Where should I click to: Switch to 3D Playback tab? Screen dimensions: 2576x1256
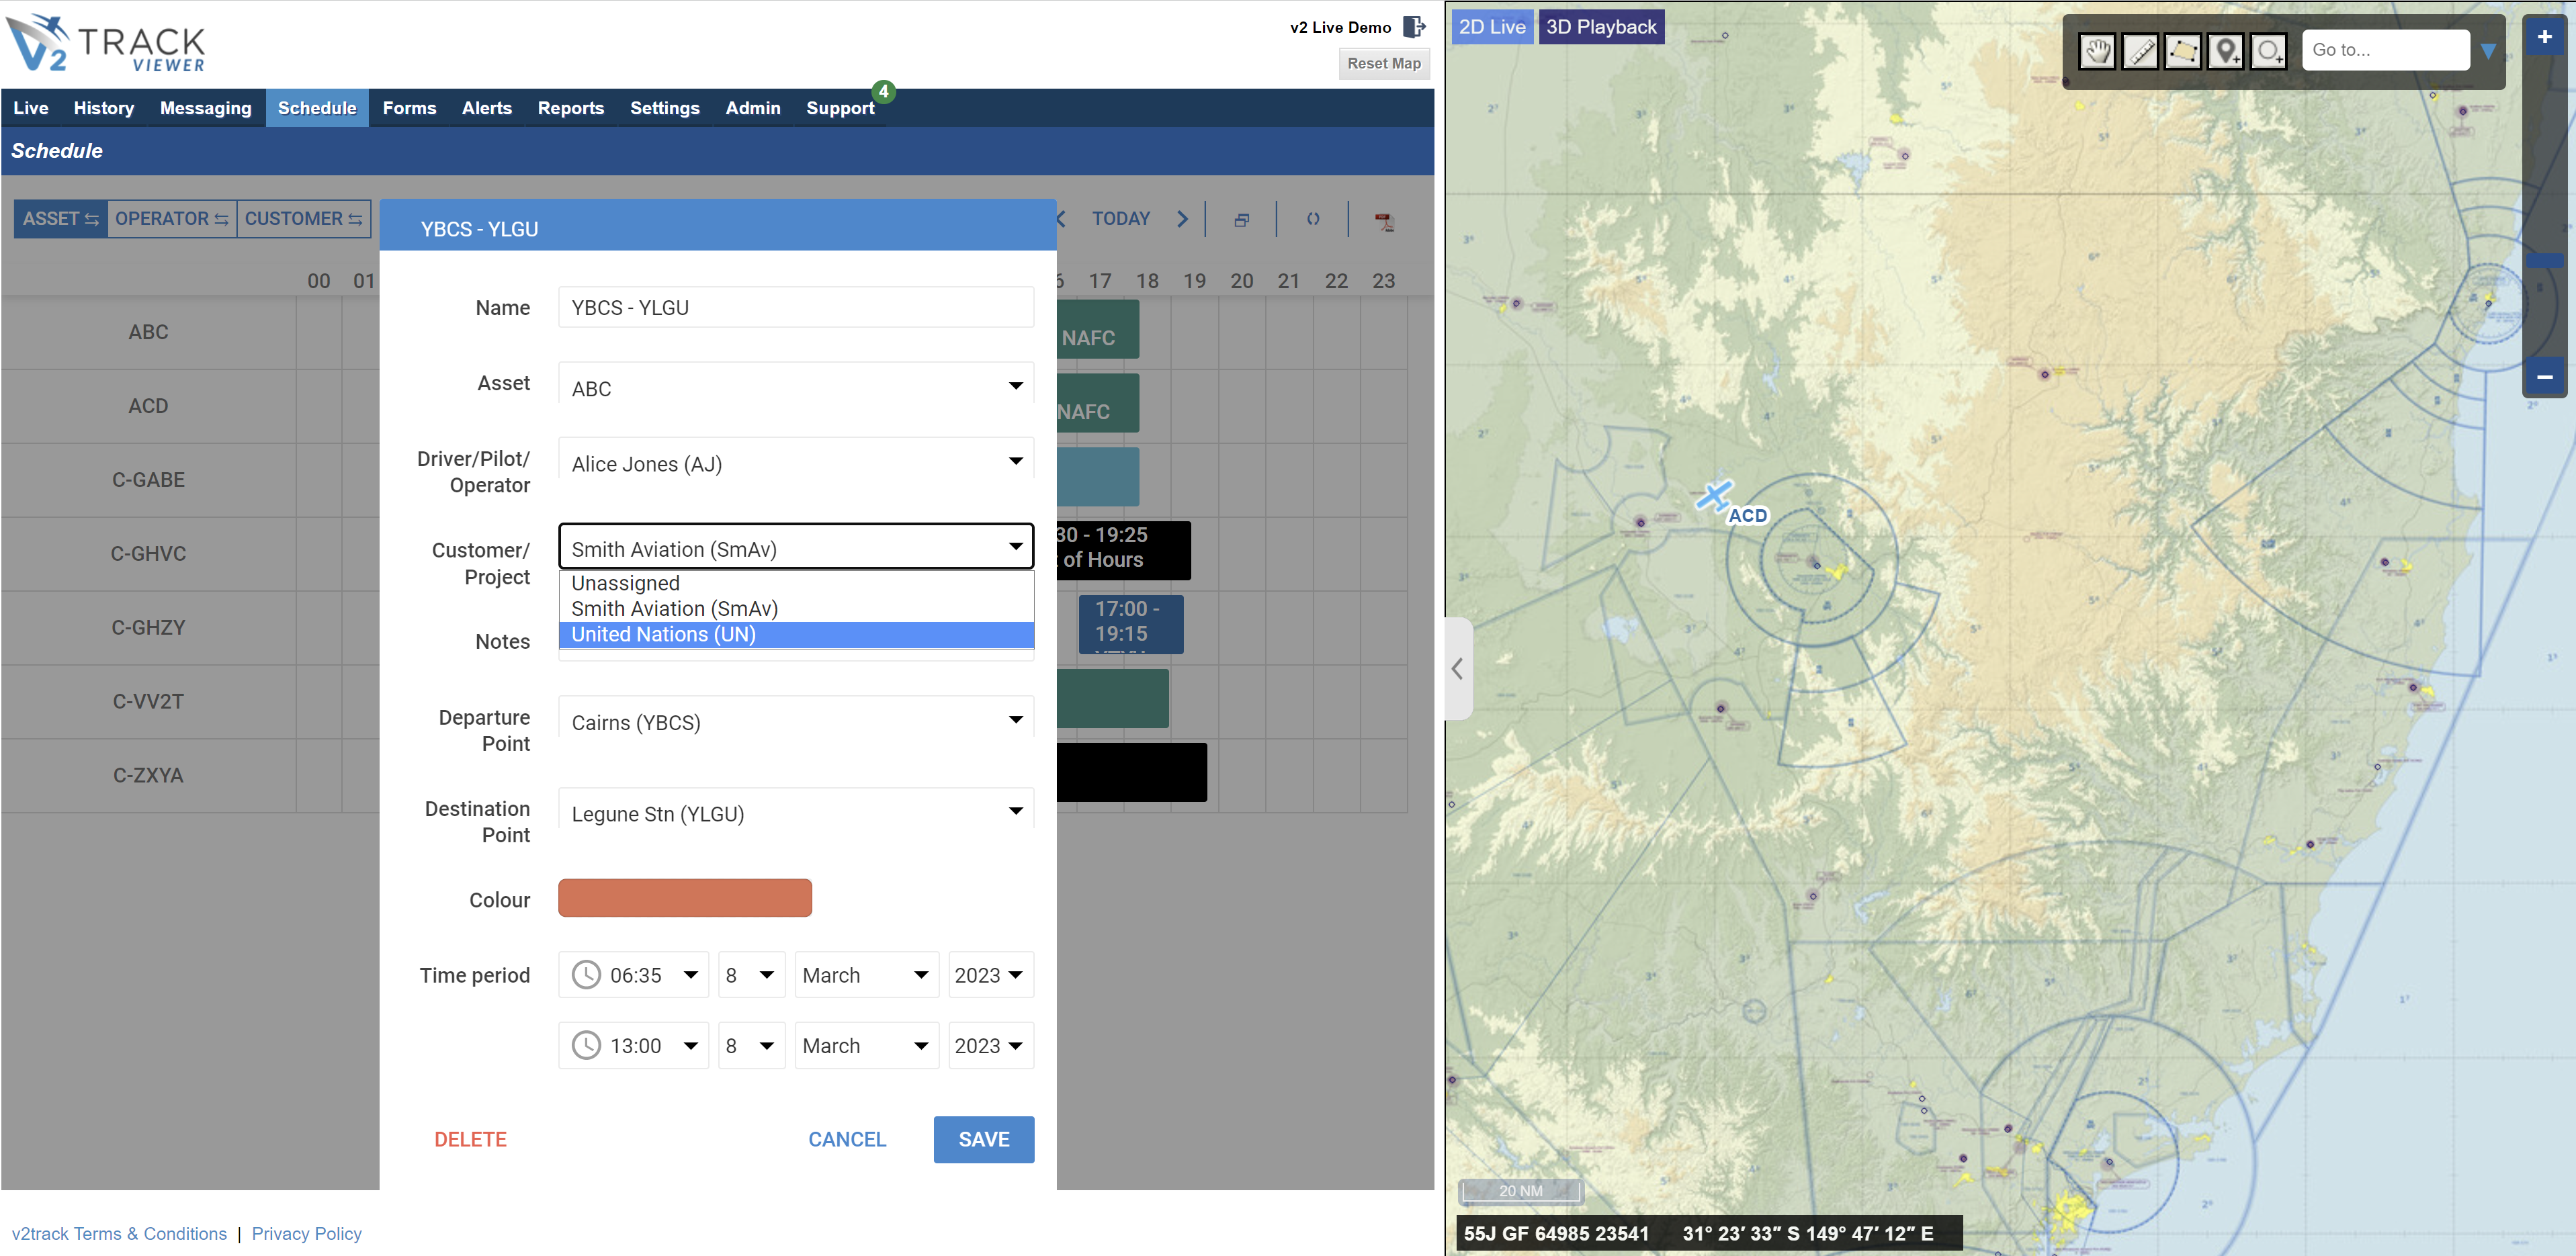click(x=1600, y=27)
